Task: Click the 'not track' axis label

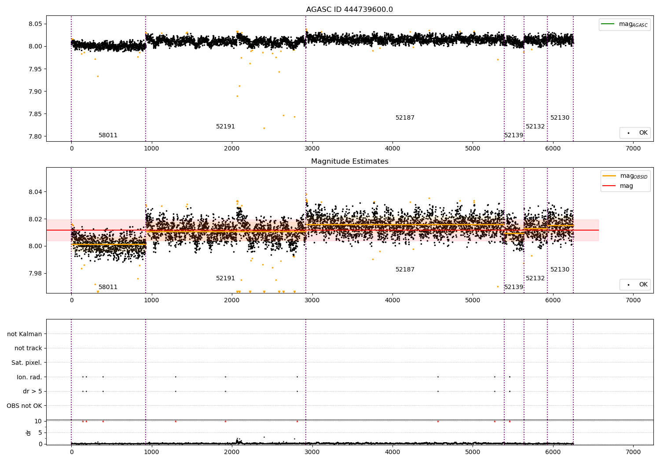Action: coord(28,348)
